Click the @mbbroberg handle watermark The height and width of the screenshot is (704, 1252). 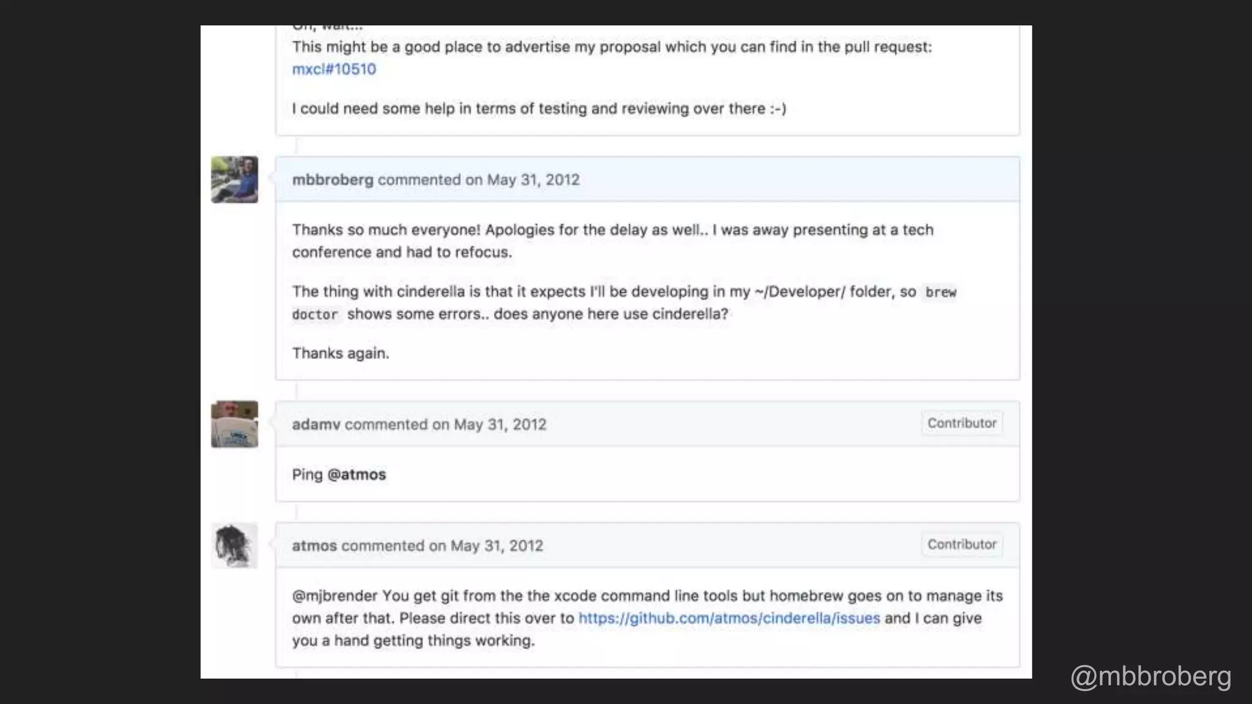[x=1151, y=676]
